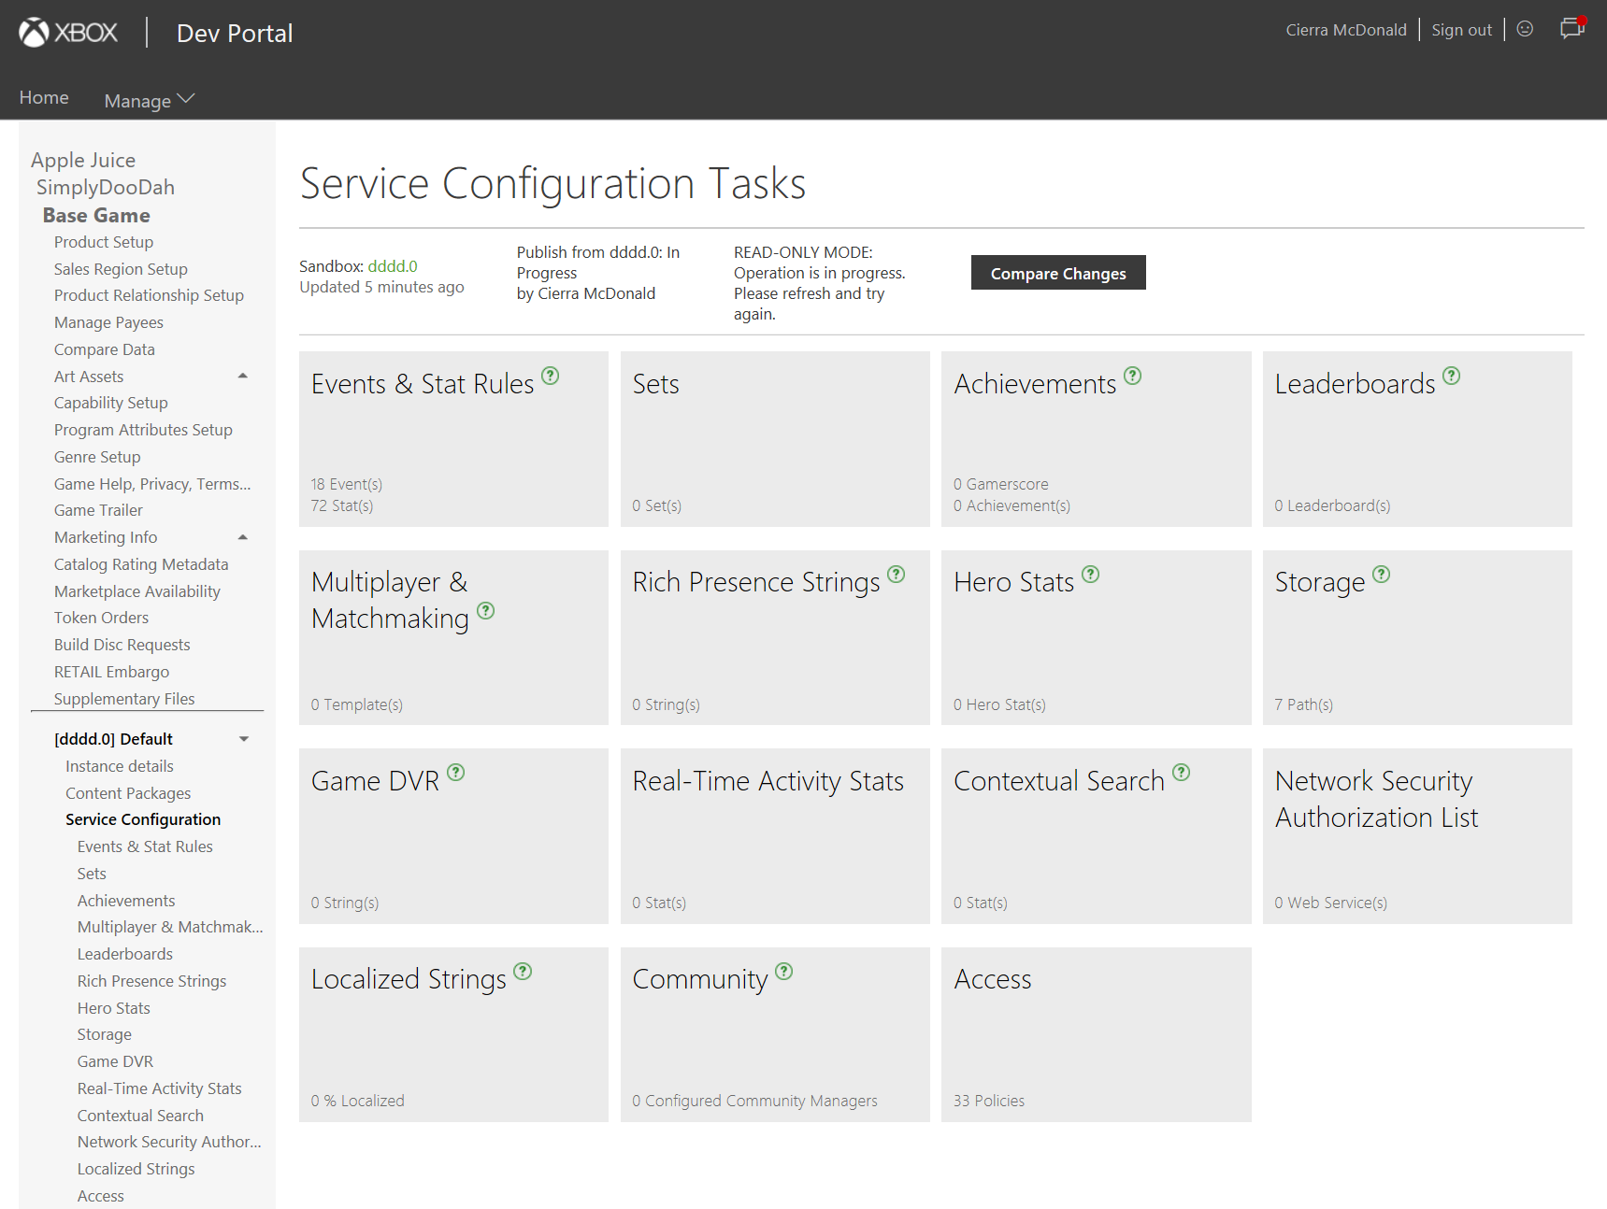
Task: Open Token Orders sidebar link
Action: [101, 618]
